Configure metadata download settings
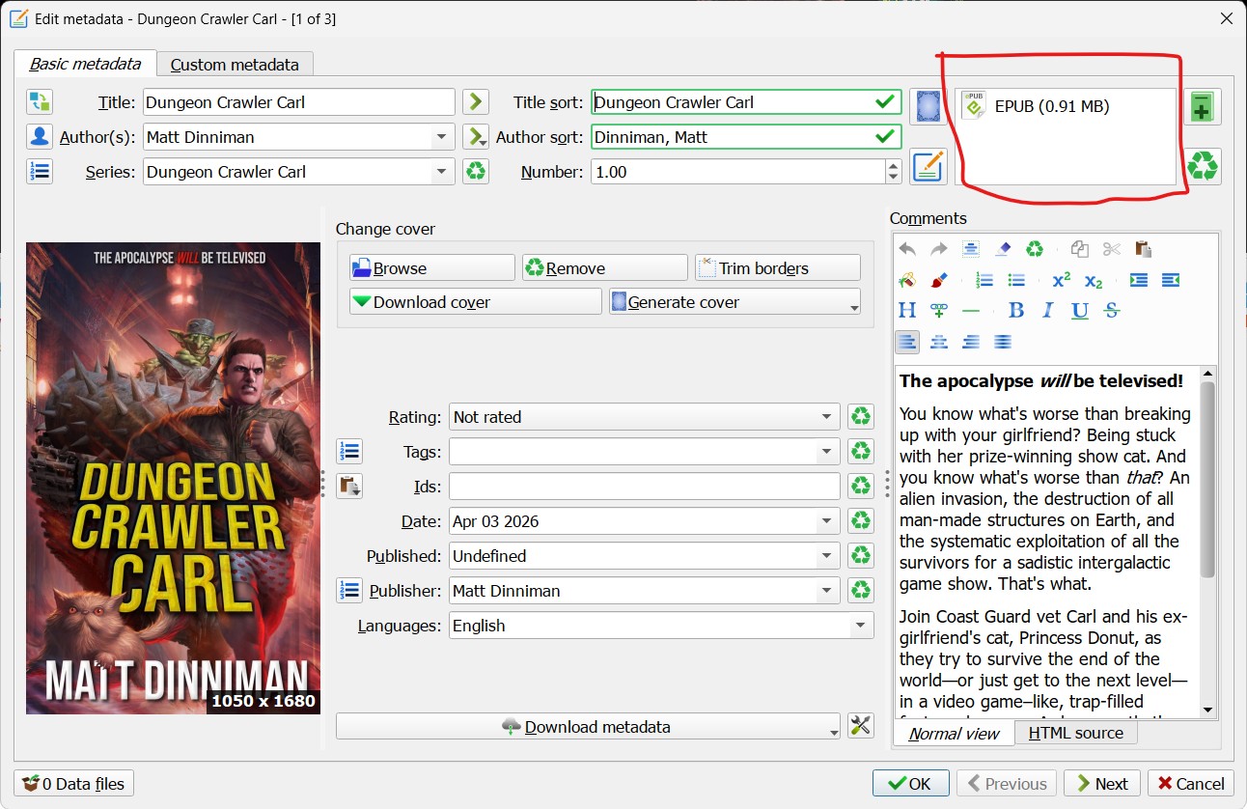Screen dimensions: 1247x809 860,726
